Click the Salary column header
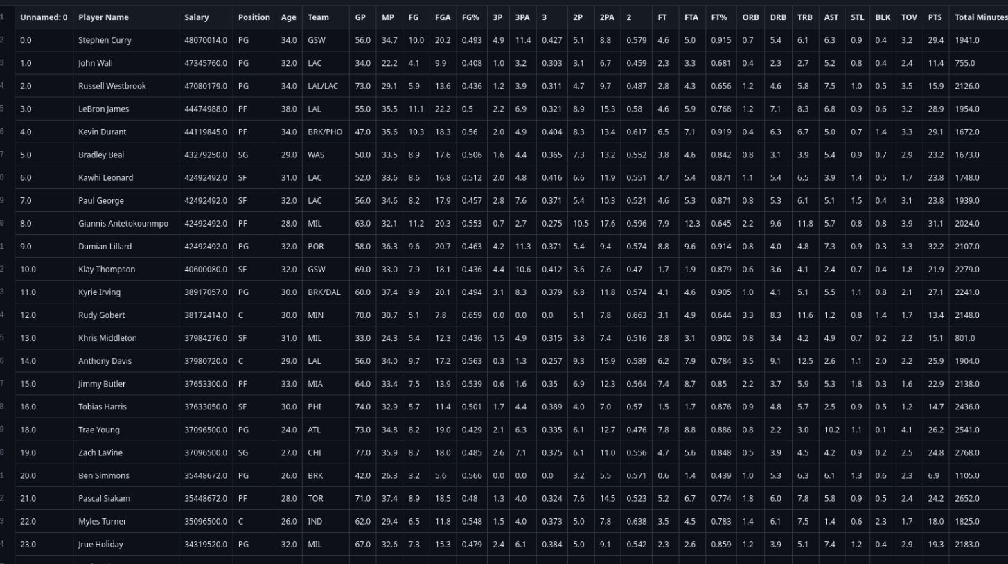1008x564 pixels. (206, 17)
